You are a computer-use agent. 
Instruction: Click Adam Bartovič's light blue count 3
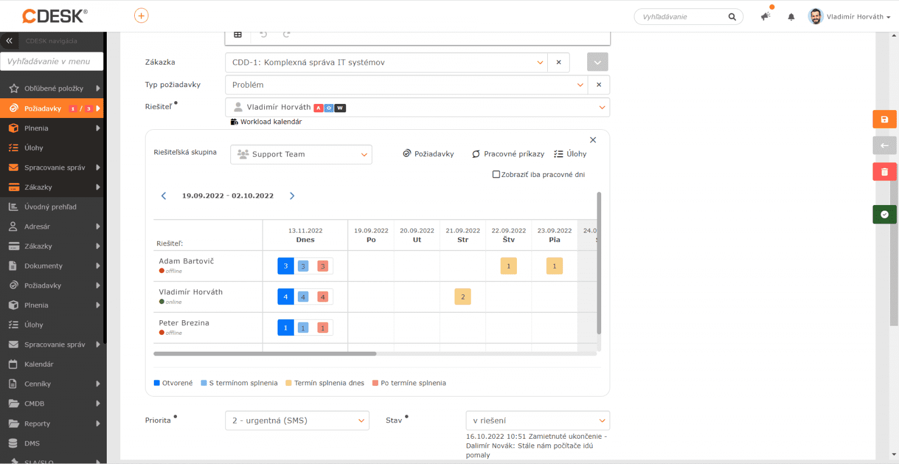303,266
